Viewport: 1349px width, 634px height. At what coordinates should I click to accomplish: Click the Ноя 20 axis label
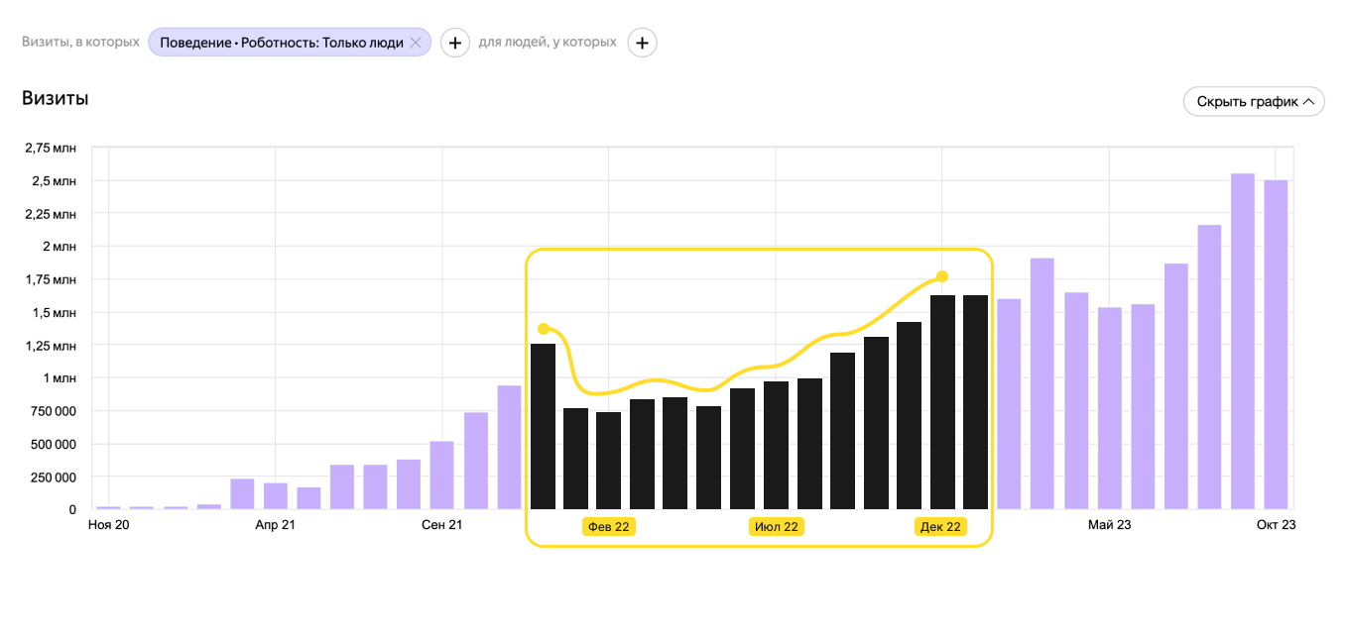108,525
